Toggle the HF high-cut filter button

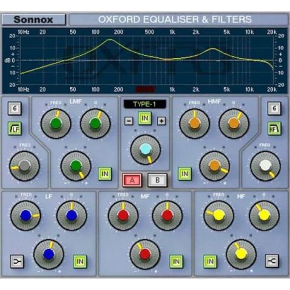click(x=274, y=129)
